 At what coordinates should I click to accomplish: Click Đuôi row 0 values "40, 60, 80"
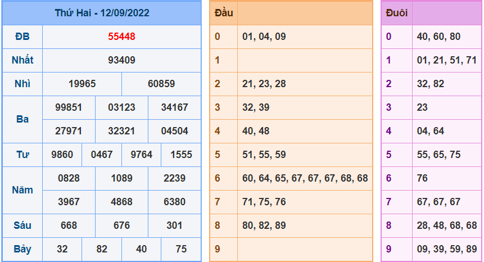438,37
